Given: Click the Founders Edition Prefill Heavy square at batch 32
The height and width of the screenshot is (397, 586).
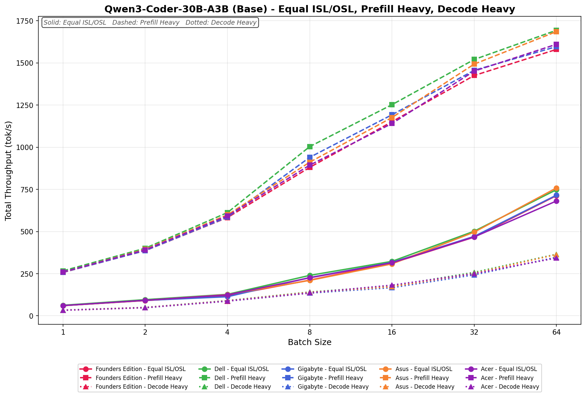Looking at the screenshot, I should coord(474,75).
